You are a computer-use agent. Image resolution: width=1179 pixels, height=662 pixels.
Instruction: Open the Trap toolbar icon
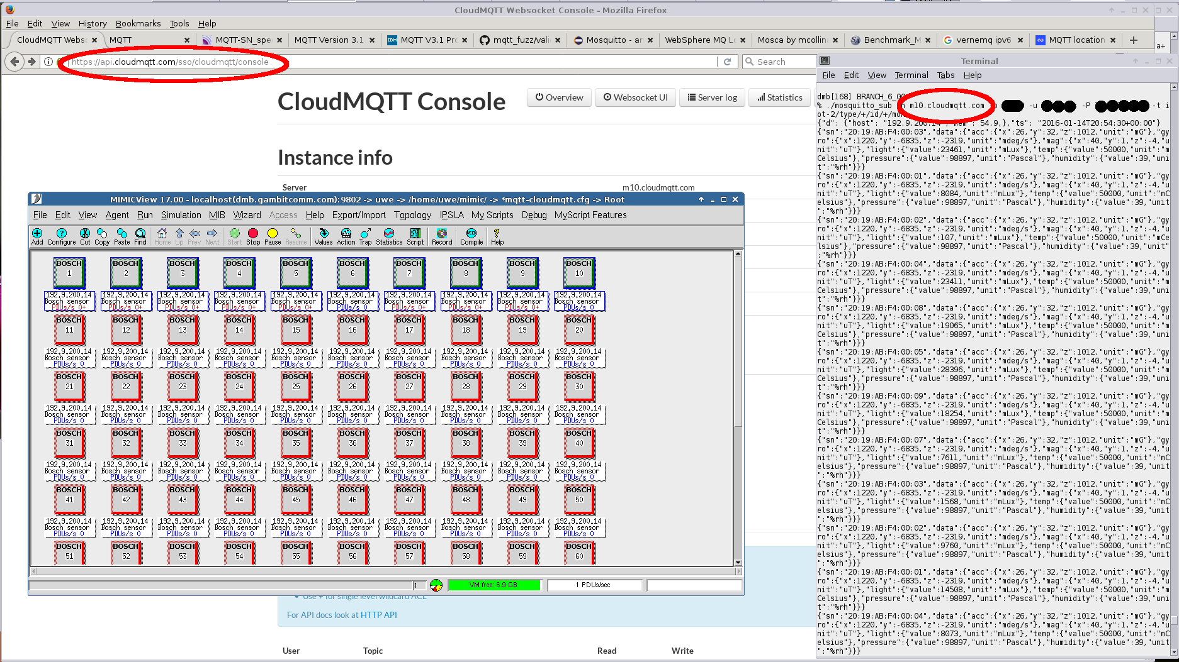(365, 236)
